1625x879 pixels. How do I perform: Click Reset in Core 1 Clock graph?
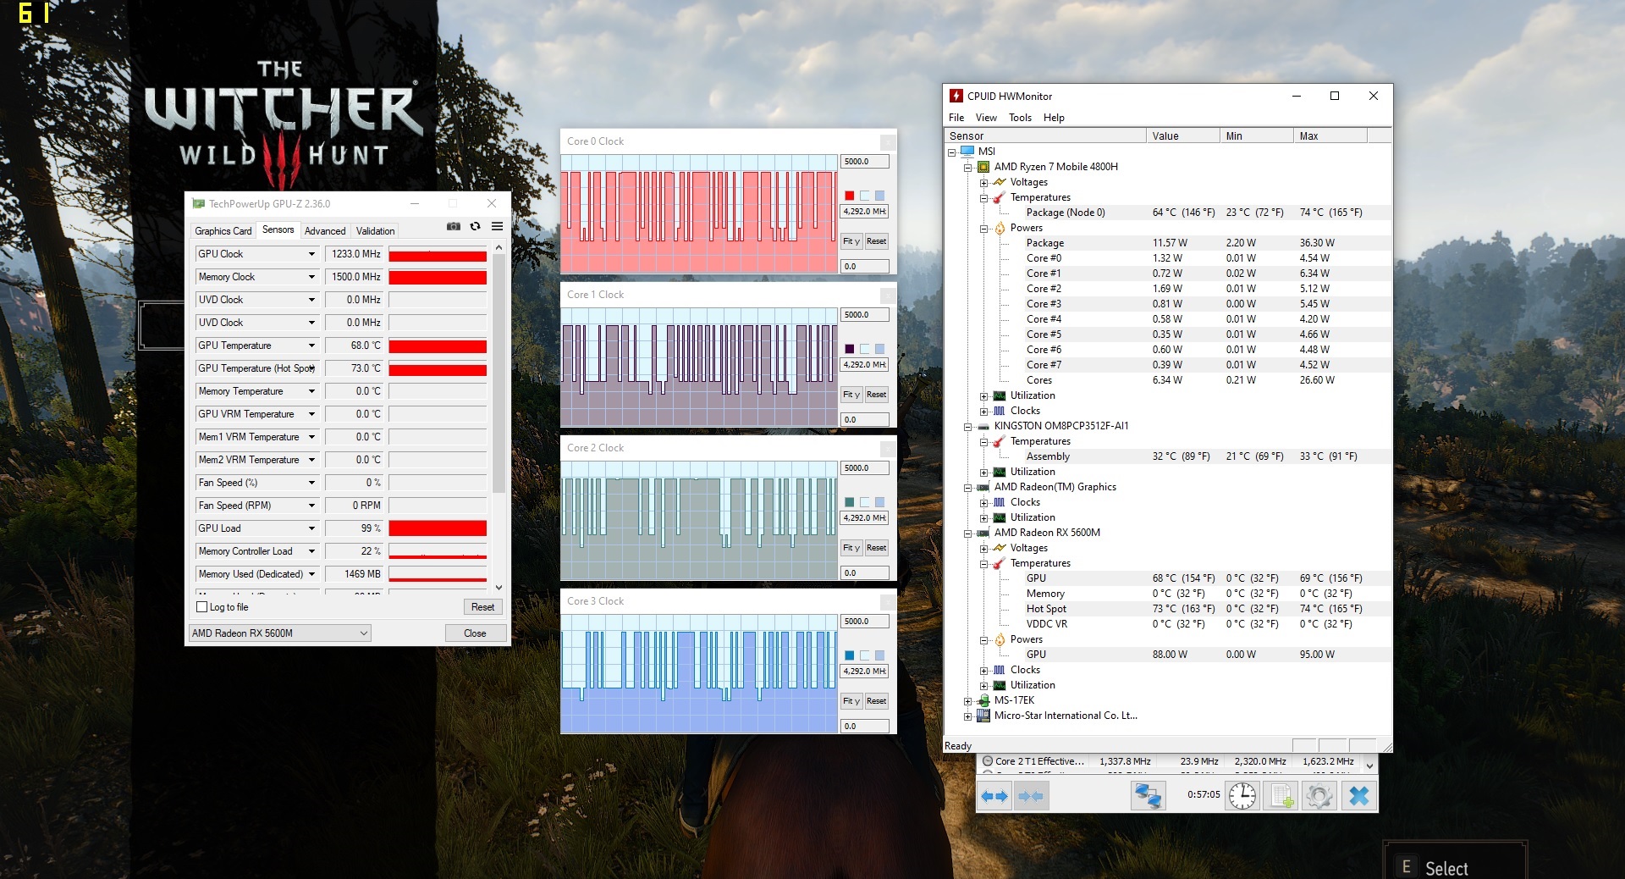(876, 395)
